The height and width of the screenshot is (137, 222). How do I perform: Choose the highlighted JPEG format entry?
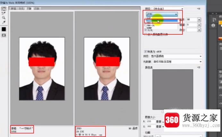tap(162, 21)
